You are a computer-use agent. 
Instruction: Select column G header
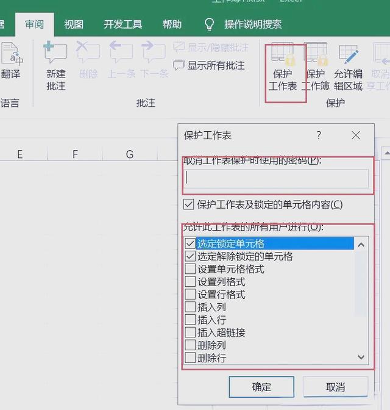click(x=130, y=154)
